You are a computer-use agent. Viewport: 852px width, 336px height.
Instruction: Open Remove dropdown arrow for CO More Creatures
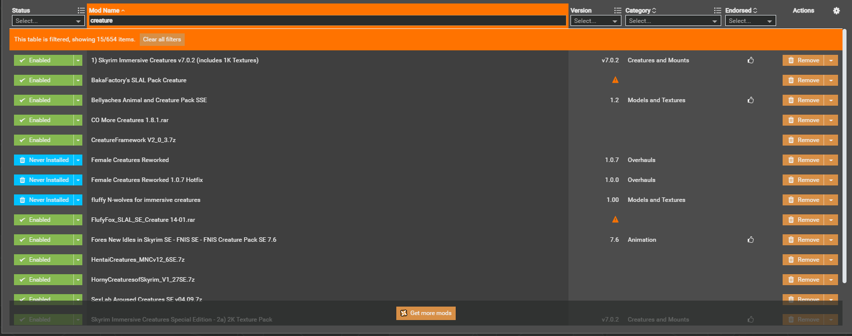coord(831,120)
